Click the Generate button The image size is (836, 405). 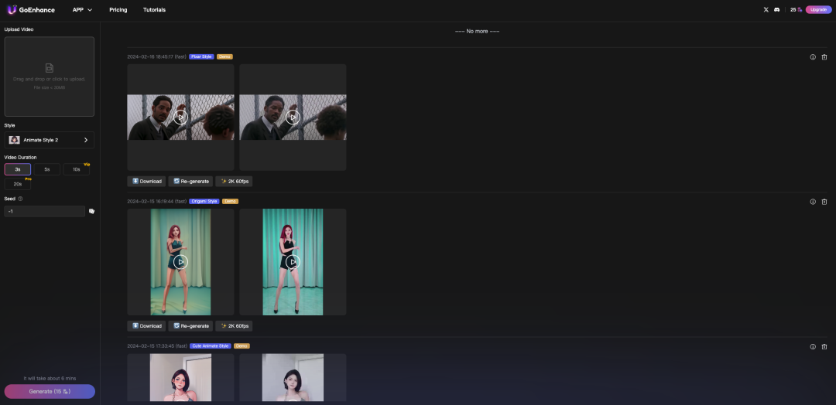click(50, 391)
